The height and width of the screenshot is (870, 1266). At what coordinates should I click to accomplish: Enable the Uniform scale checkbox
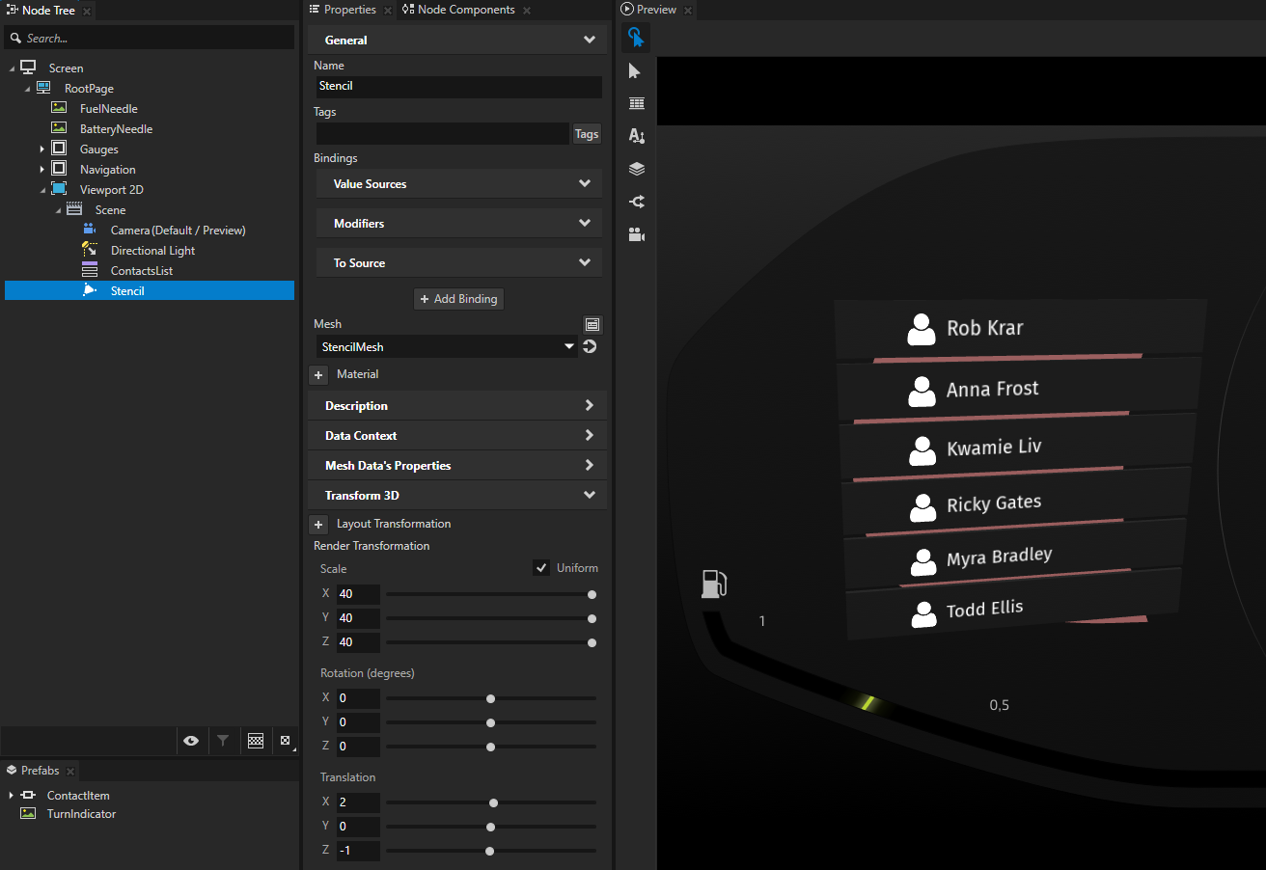coord(541,567)
